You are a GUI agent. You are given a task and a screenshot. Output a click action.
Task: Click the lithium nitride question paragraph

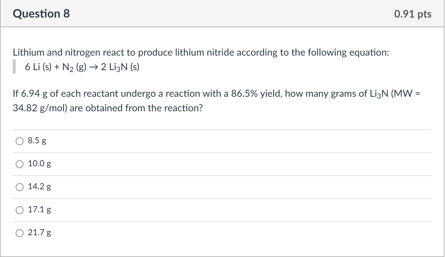point(200,52)
